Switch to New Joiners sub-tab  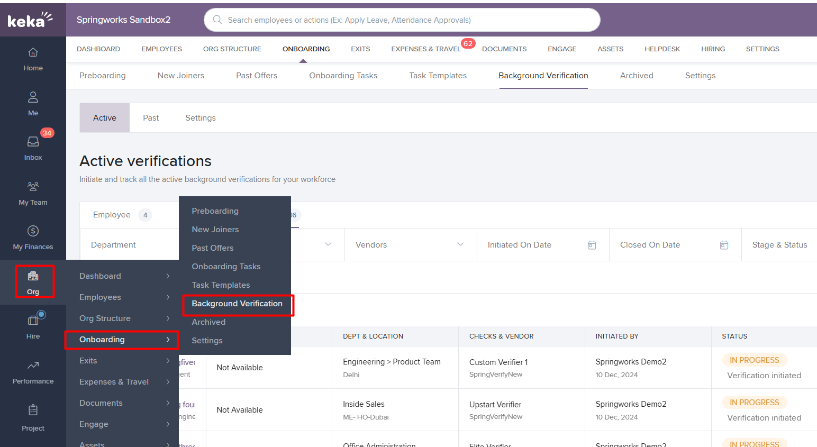click(181, 76)
